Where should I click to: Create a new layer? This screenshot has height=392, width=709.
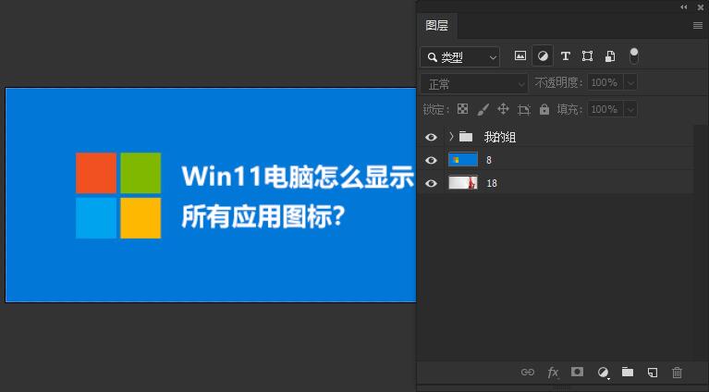pyautogui.click(x=653, y=372)
